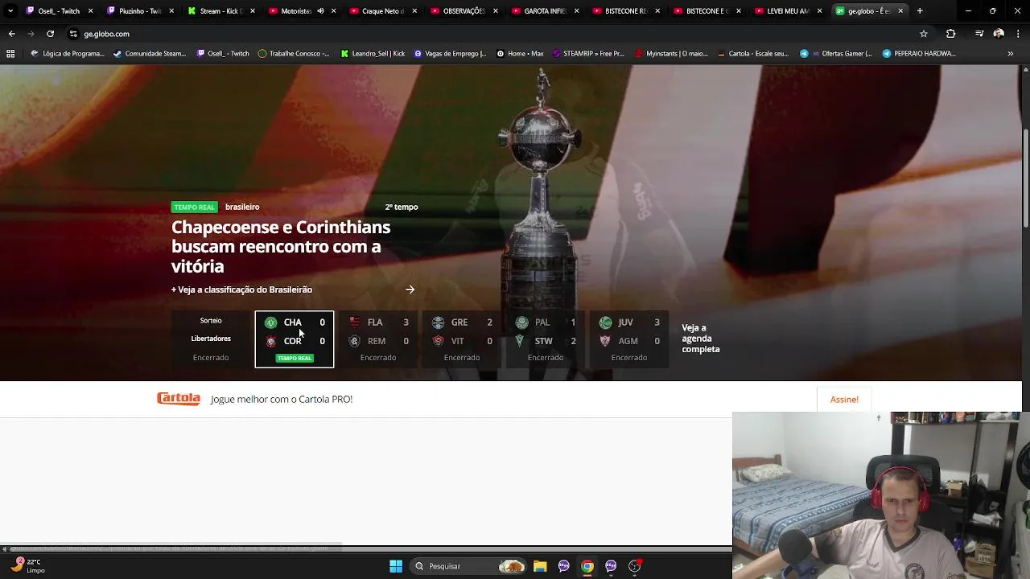Switch to the Craque Neto YouTube tab
1030x579 pixels.
pos(383,11)
